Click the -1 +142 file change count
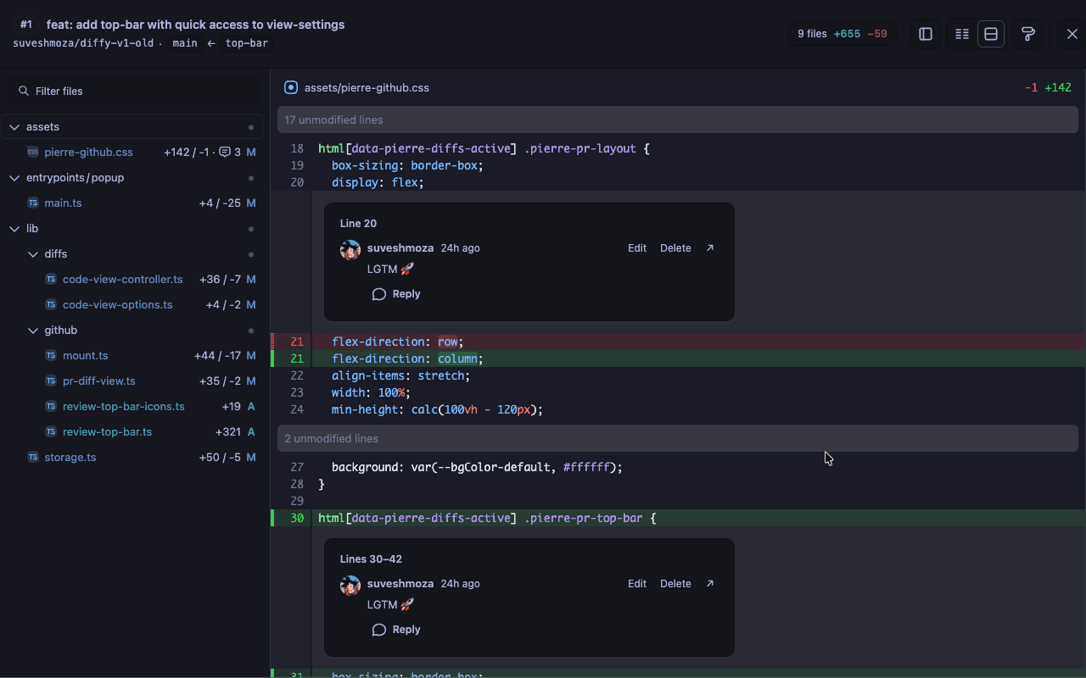 [1048, 87]
